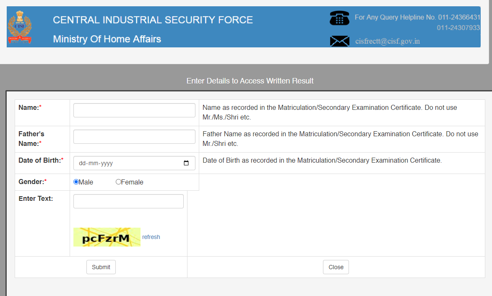Screen dimensions: 492x296
Task: Focus the Enter Text captcha box
Action: pyautogui.click(x=128, y=201)
